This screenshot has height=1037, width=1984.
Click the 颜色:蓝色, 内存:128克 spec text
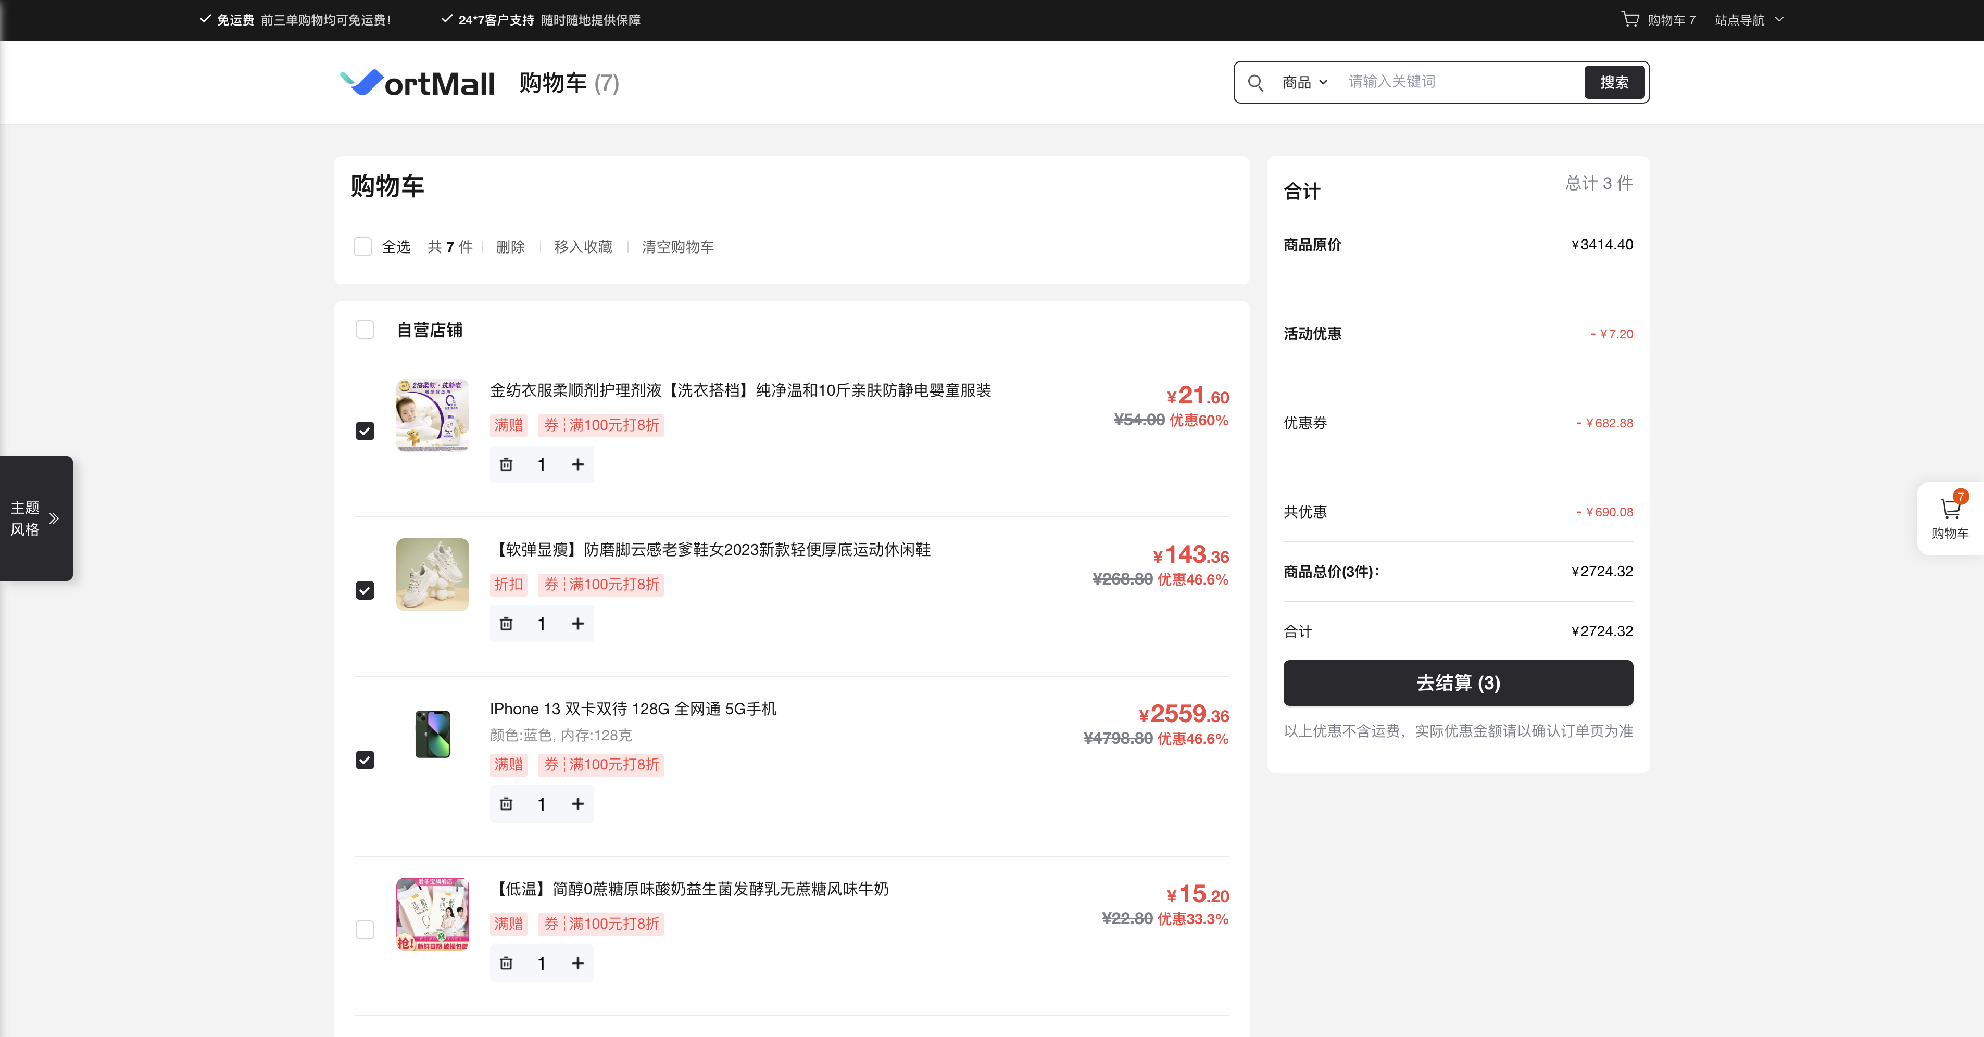click(561, 735)
